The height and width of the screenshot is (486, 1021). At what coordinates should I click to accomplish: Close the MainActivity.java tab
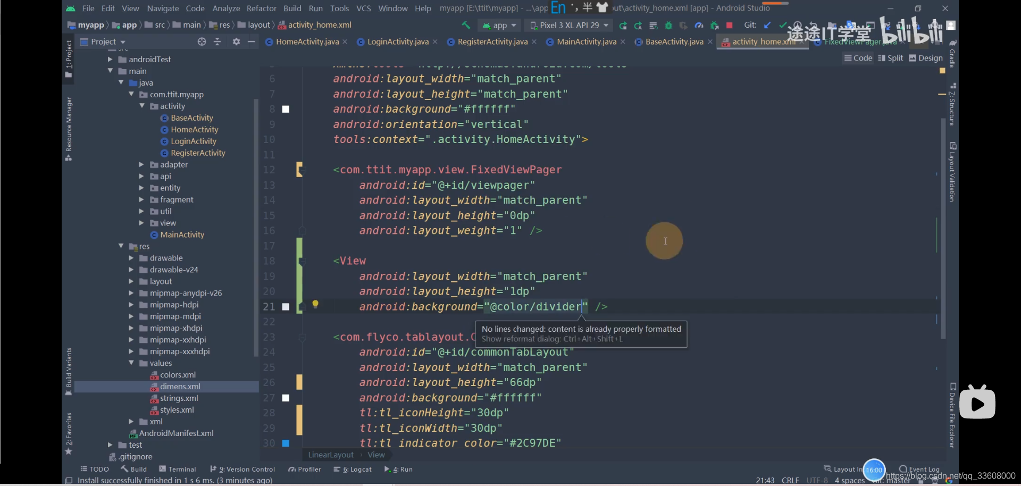[x=623, y=41]
